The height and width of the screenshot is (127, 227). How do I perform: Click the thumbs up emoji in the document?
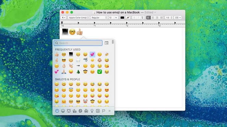click(79, 32)
